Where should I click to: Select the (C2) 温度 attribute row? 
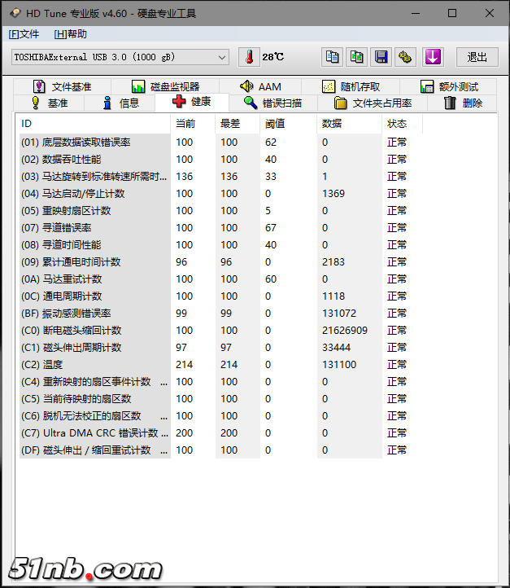(94, 365)
